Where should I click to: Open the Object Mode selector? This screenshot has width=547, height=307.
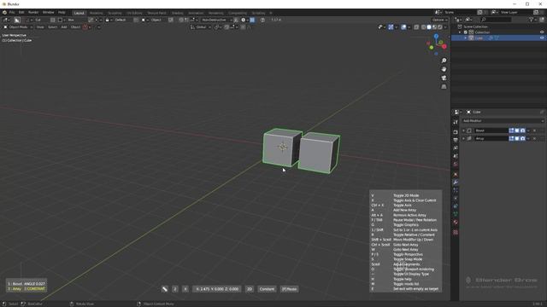click(18, 27)
